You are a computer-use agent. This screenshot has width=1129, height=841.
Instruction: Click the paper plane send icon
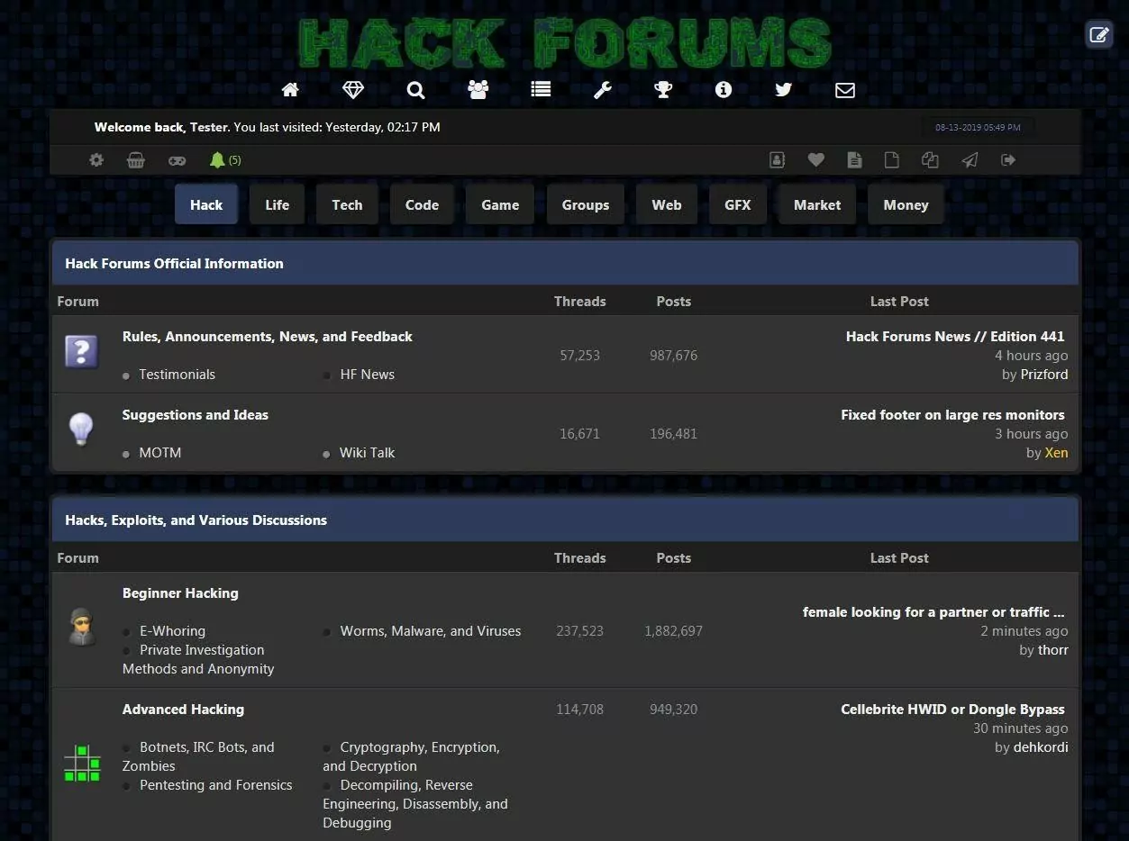[x=970, y=159]
